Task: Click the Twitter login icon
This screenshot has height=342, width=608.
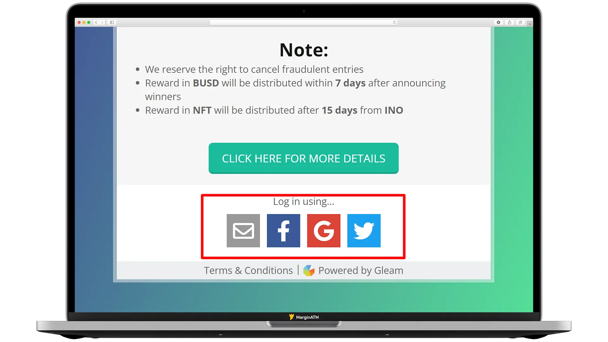Action: 364,231
